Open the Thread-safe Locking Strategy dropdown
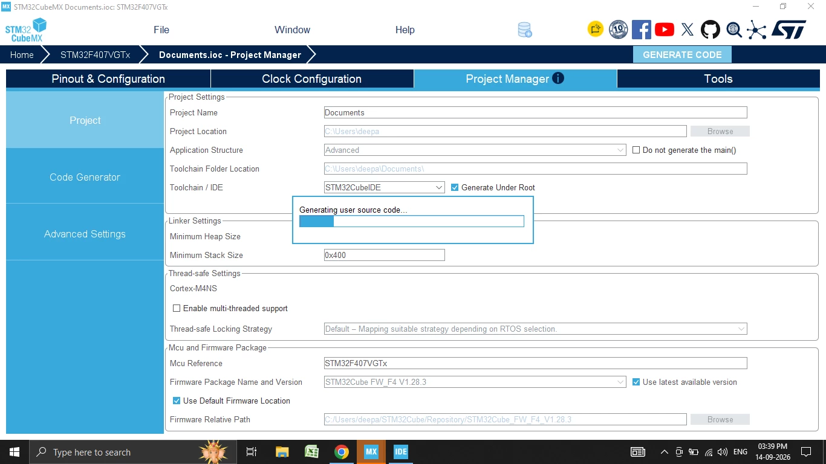Image resolution: width=826 pixels, height=464 pixels. point(536,329)
